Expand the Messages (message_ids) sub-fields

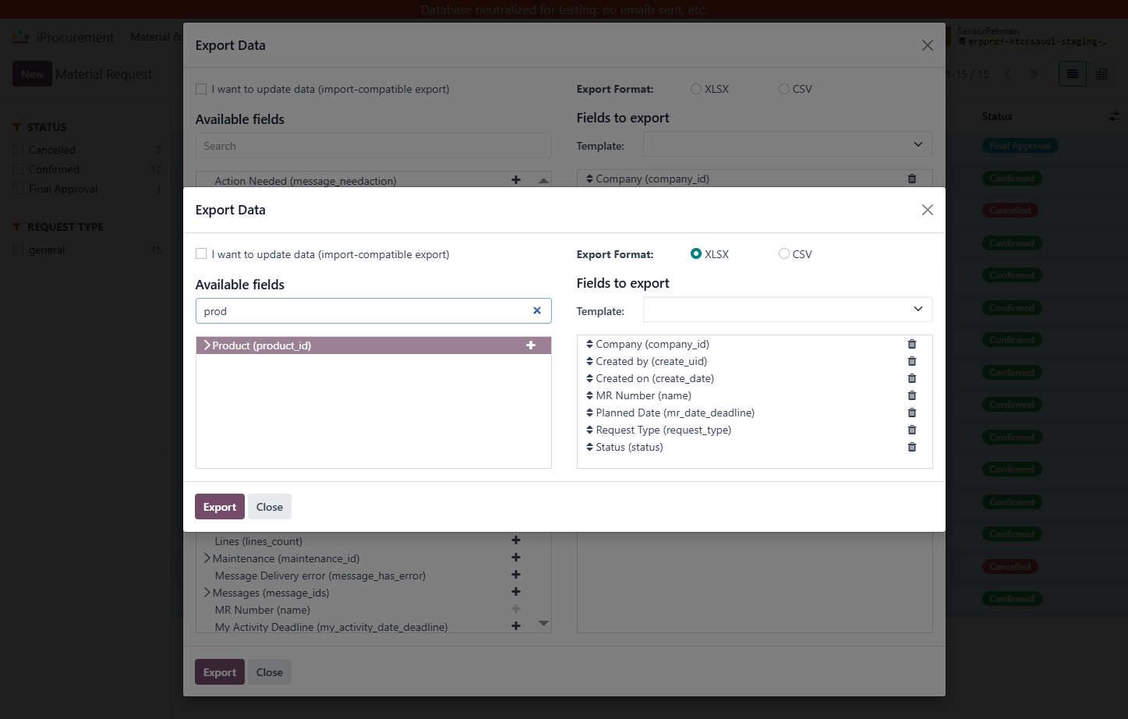click(x=207, y=592)
